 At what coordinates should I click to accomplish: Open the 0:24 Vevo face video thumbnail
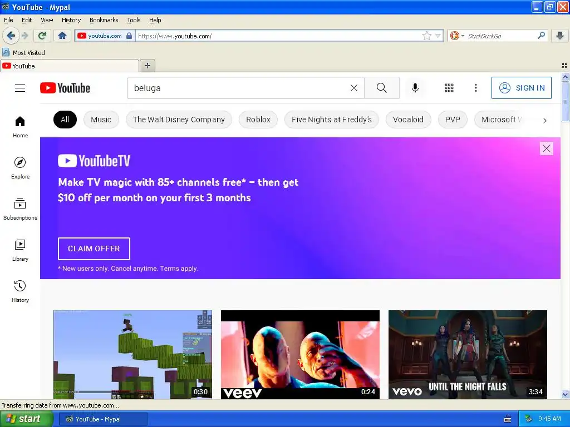coord(300,355)
